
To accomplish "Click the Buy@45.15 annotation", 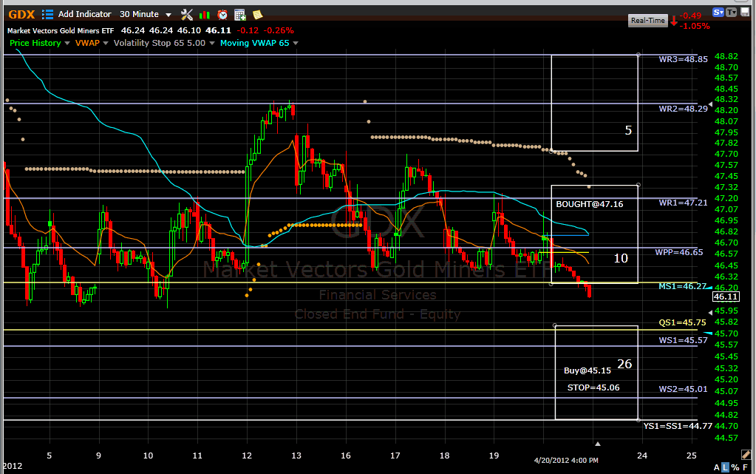I will [x=588, y=370].
